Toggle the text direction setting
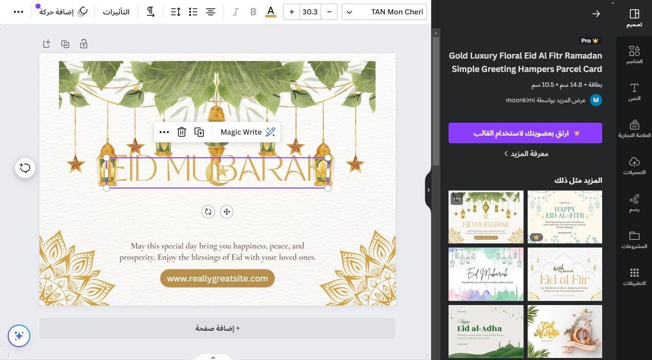This screenshot has height=360, width=652. (151, 12)
